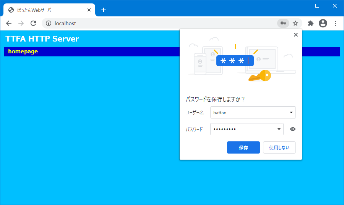Screen dimensions: 344x205
Task: Click the パスワードを保存しますか？ text
Action: coord(215,99)
